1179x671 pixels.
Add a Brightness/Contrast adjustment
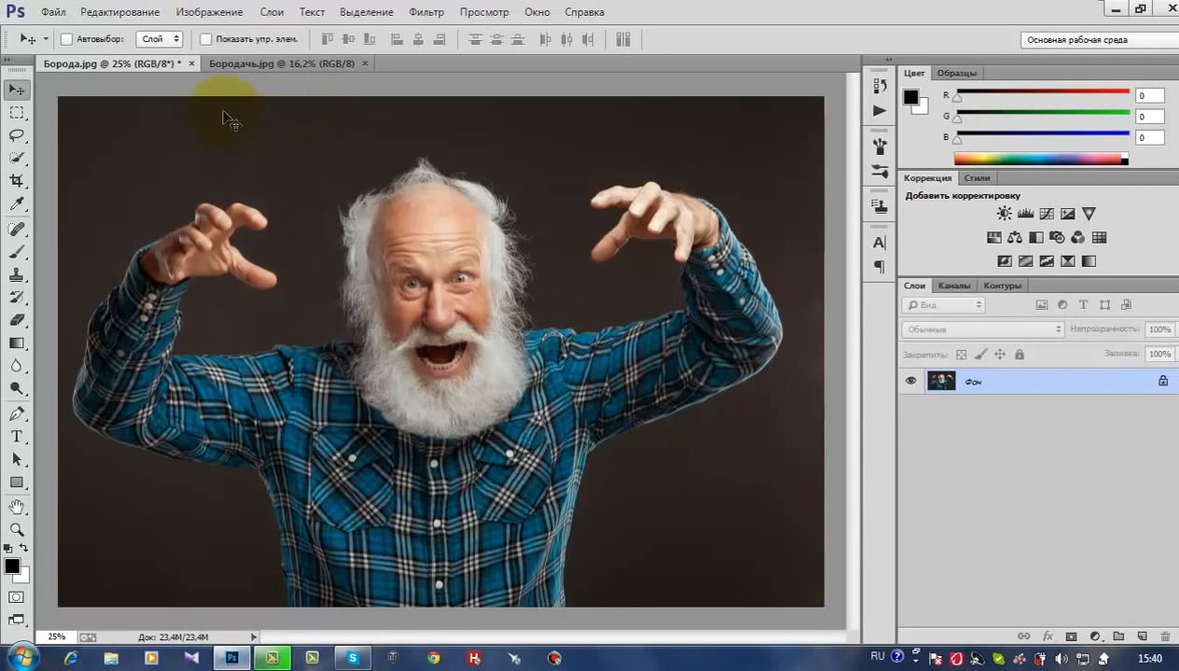click(x=1004, y=214)
